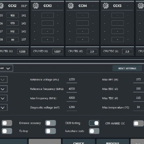Image resolution: width=144 pixels, height=144 pixels.
Task: Click the Max frequency (MHz) label
Action: tap(43, 98)
